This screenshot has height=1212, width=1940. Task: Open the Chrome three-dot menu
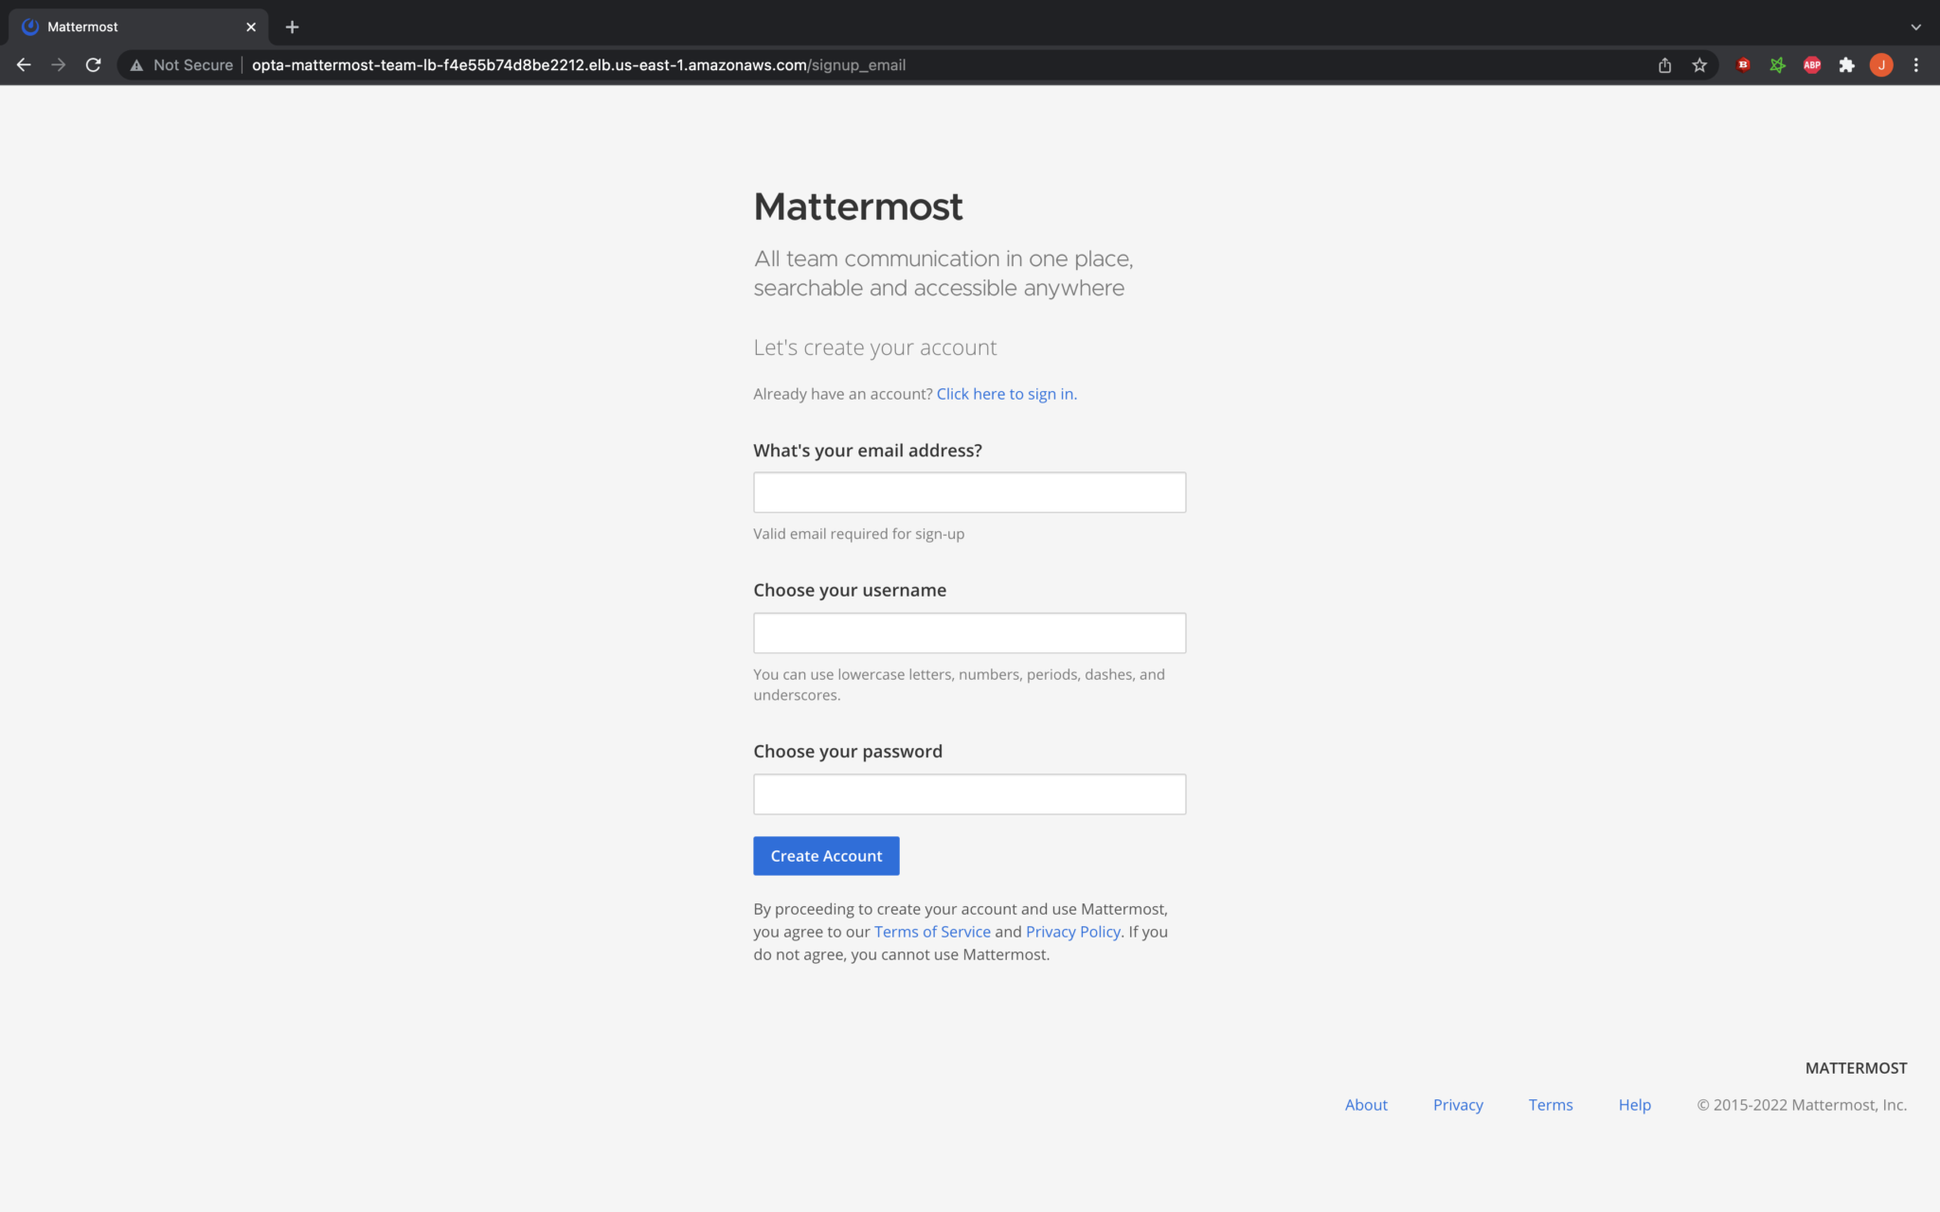coord(1916,64)
